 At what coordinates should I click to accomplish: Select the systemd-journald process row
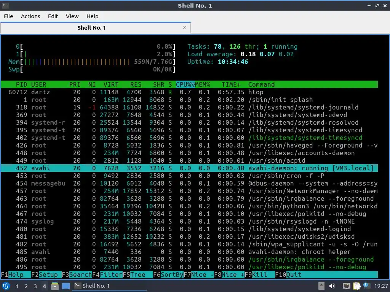click(x=189, y=107)
